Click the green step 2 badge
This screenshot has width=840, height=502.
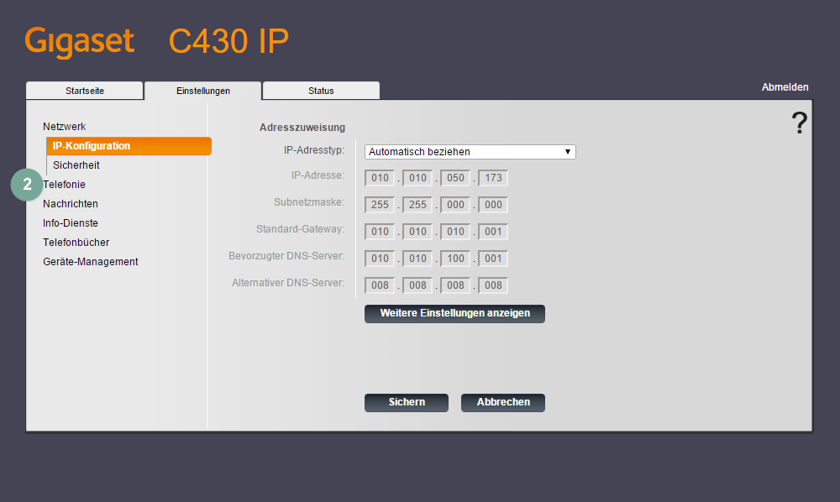27,185
